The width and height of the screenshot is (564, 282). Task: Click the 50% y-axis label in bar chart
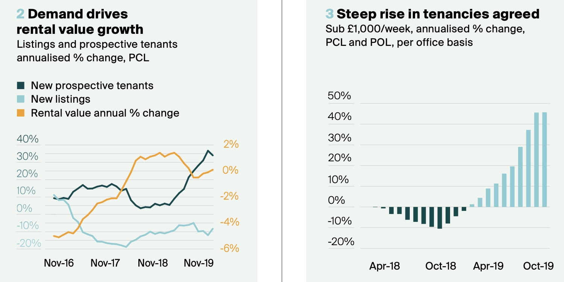pos(339,96)
